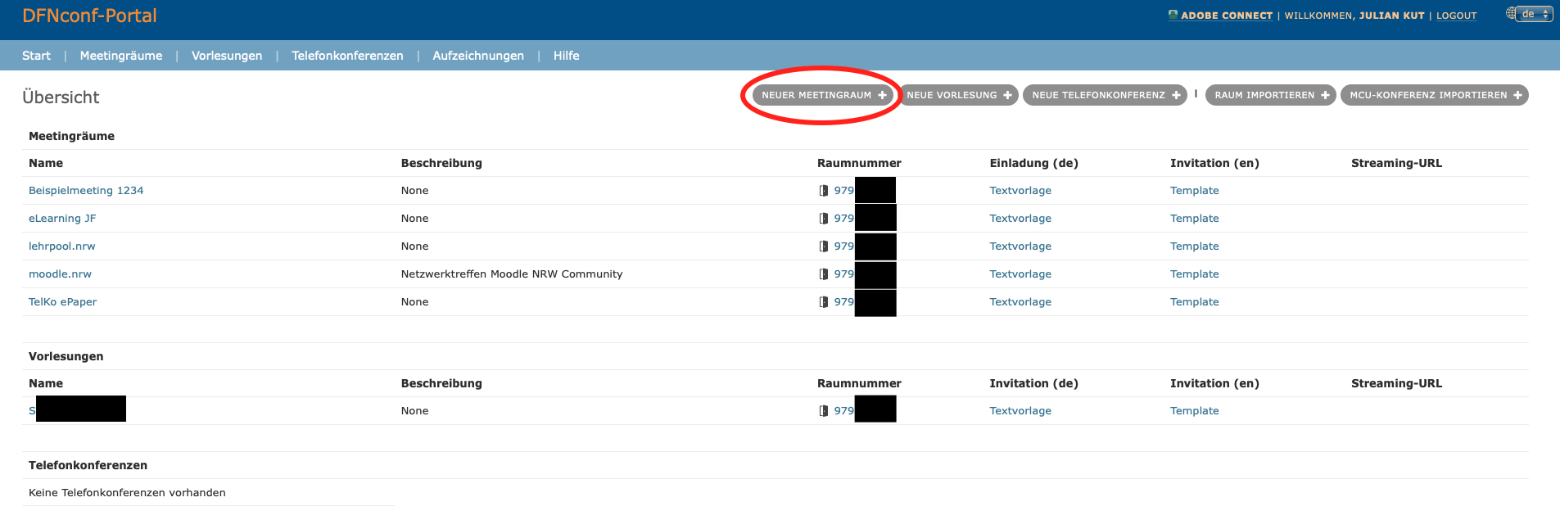The width and height of the screenshot is (1560, 520).
Task: Create a new room with Neuer Meetingraum
Action: (823, 95)
